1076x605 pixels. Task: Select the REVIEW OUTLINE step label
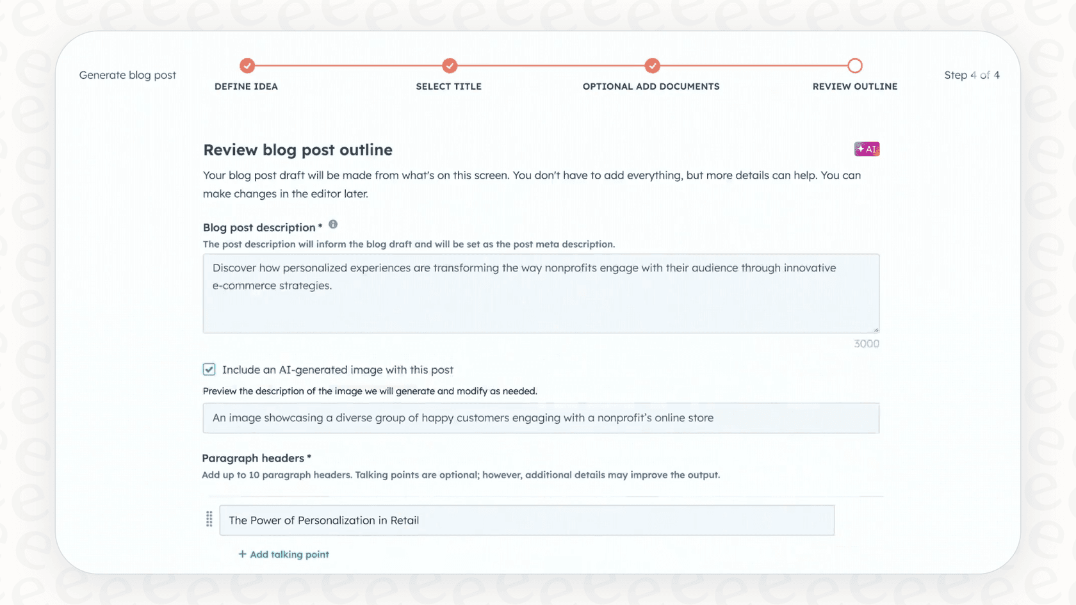coord(855,86)
